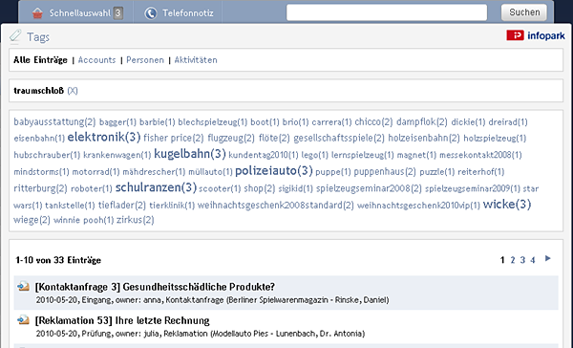The width and height of the screenshot is (573, 348).
Task: Open Ihre letzte Rechnung entry
Action: (x=122, y=320)
